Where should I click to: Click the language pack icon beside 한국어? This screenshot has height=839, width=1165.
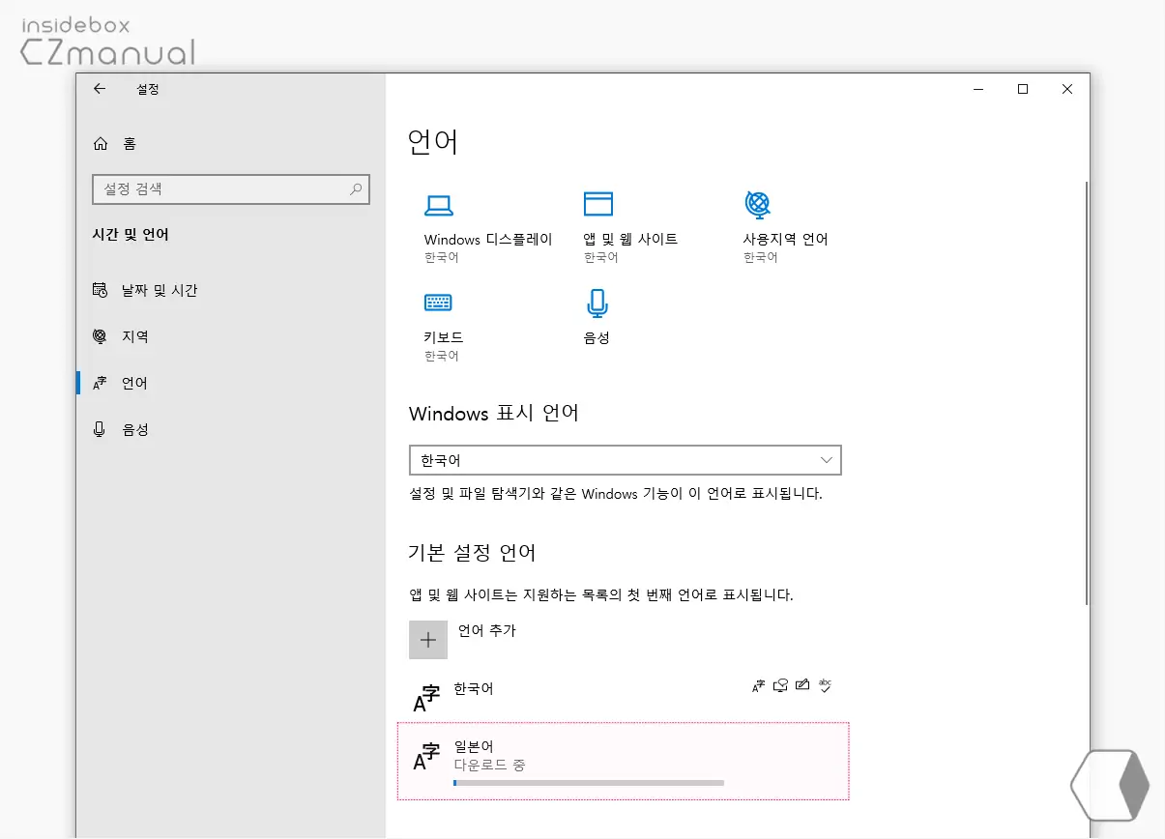coord(758,684)
